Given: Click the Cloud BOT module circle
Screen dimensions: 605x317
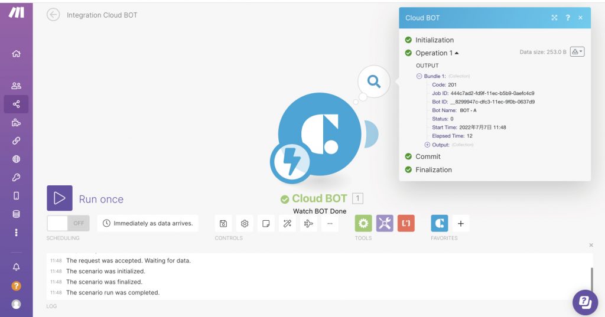Looking at the screenshot, I should coord(320,134).
